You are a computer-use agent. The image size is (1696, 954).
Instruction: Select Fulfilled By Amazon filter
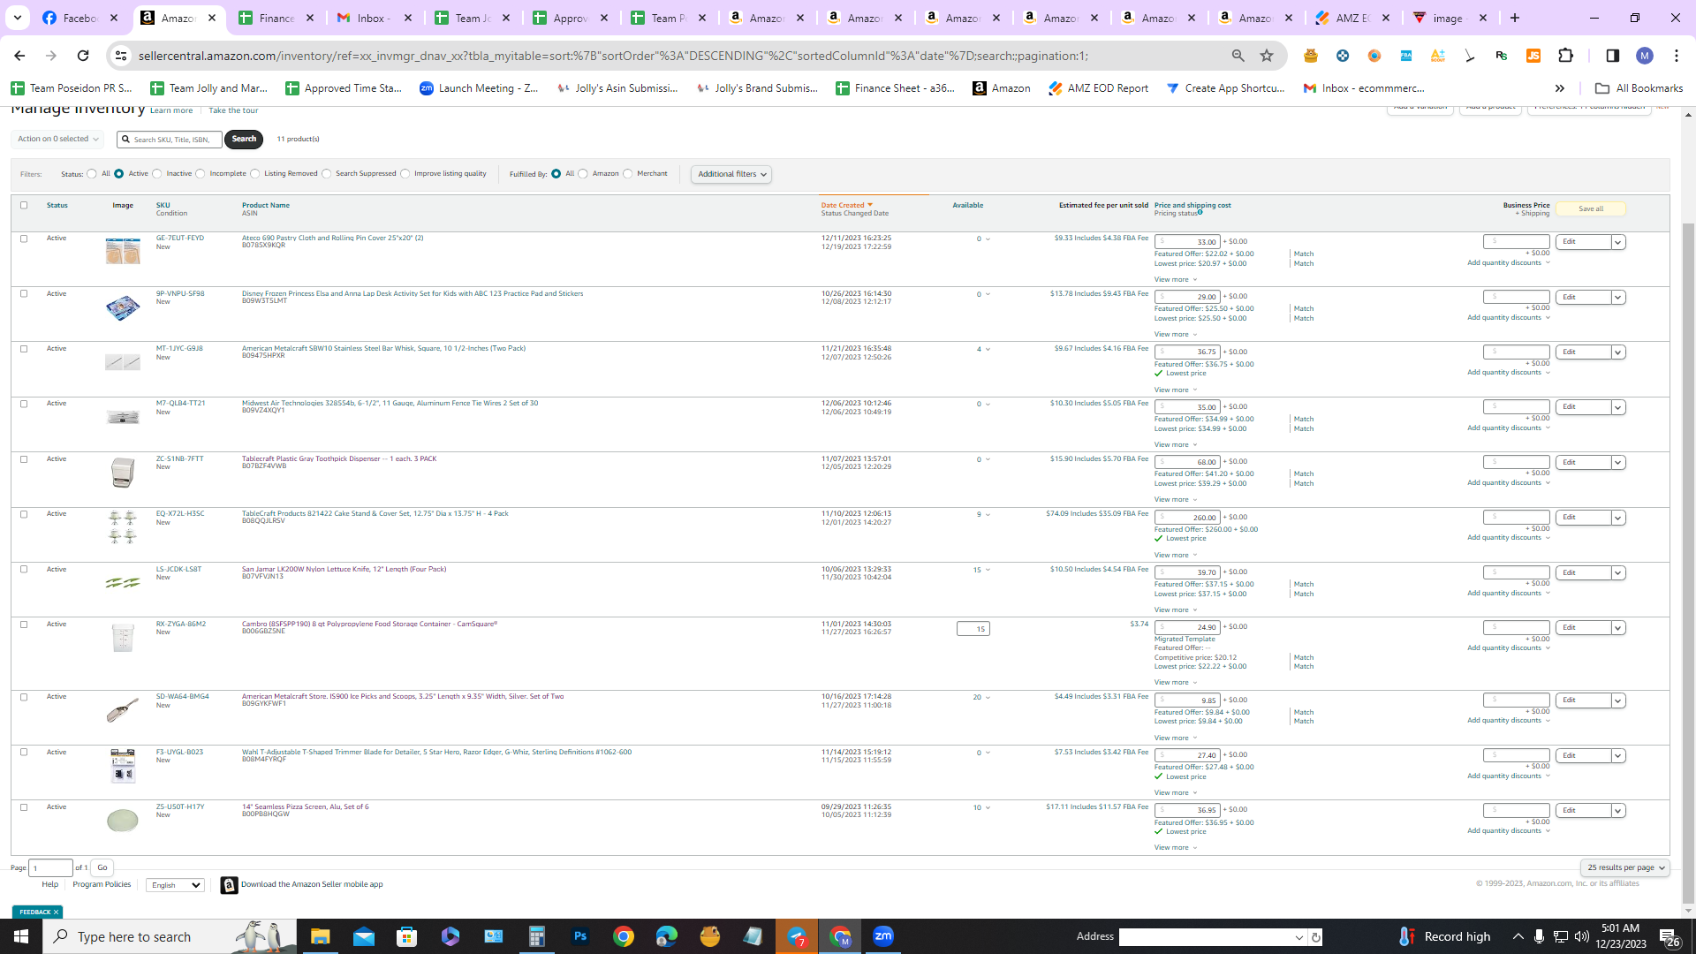coord(583,174)
